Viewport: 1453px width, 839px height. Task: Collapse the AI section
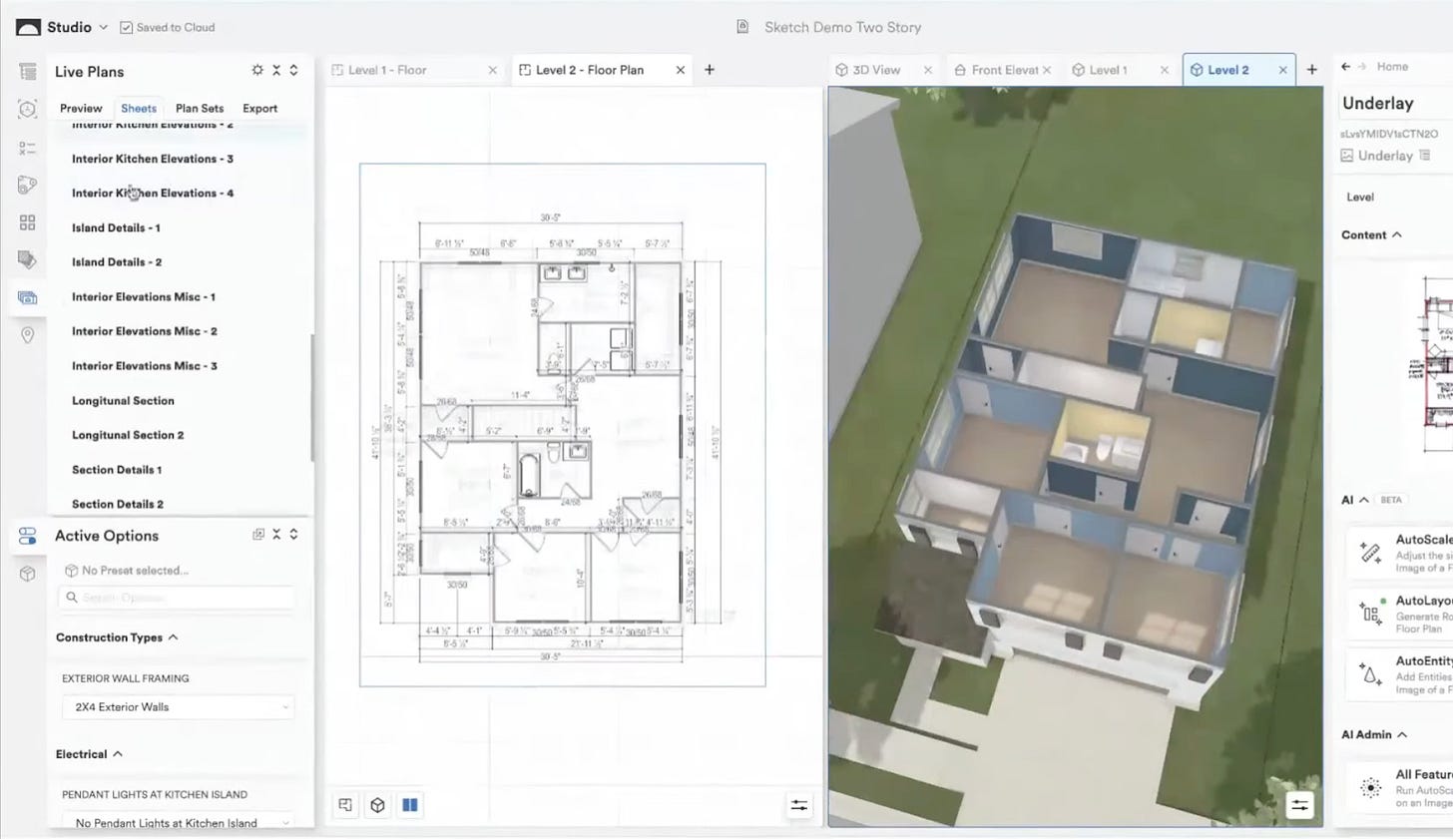click(x=1364, y=500)
